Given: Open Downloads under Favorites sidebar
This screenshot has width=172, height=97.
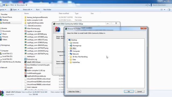Looking at the screenshot, I should [6, 23].
